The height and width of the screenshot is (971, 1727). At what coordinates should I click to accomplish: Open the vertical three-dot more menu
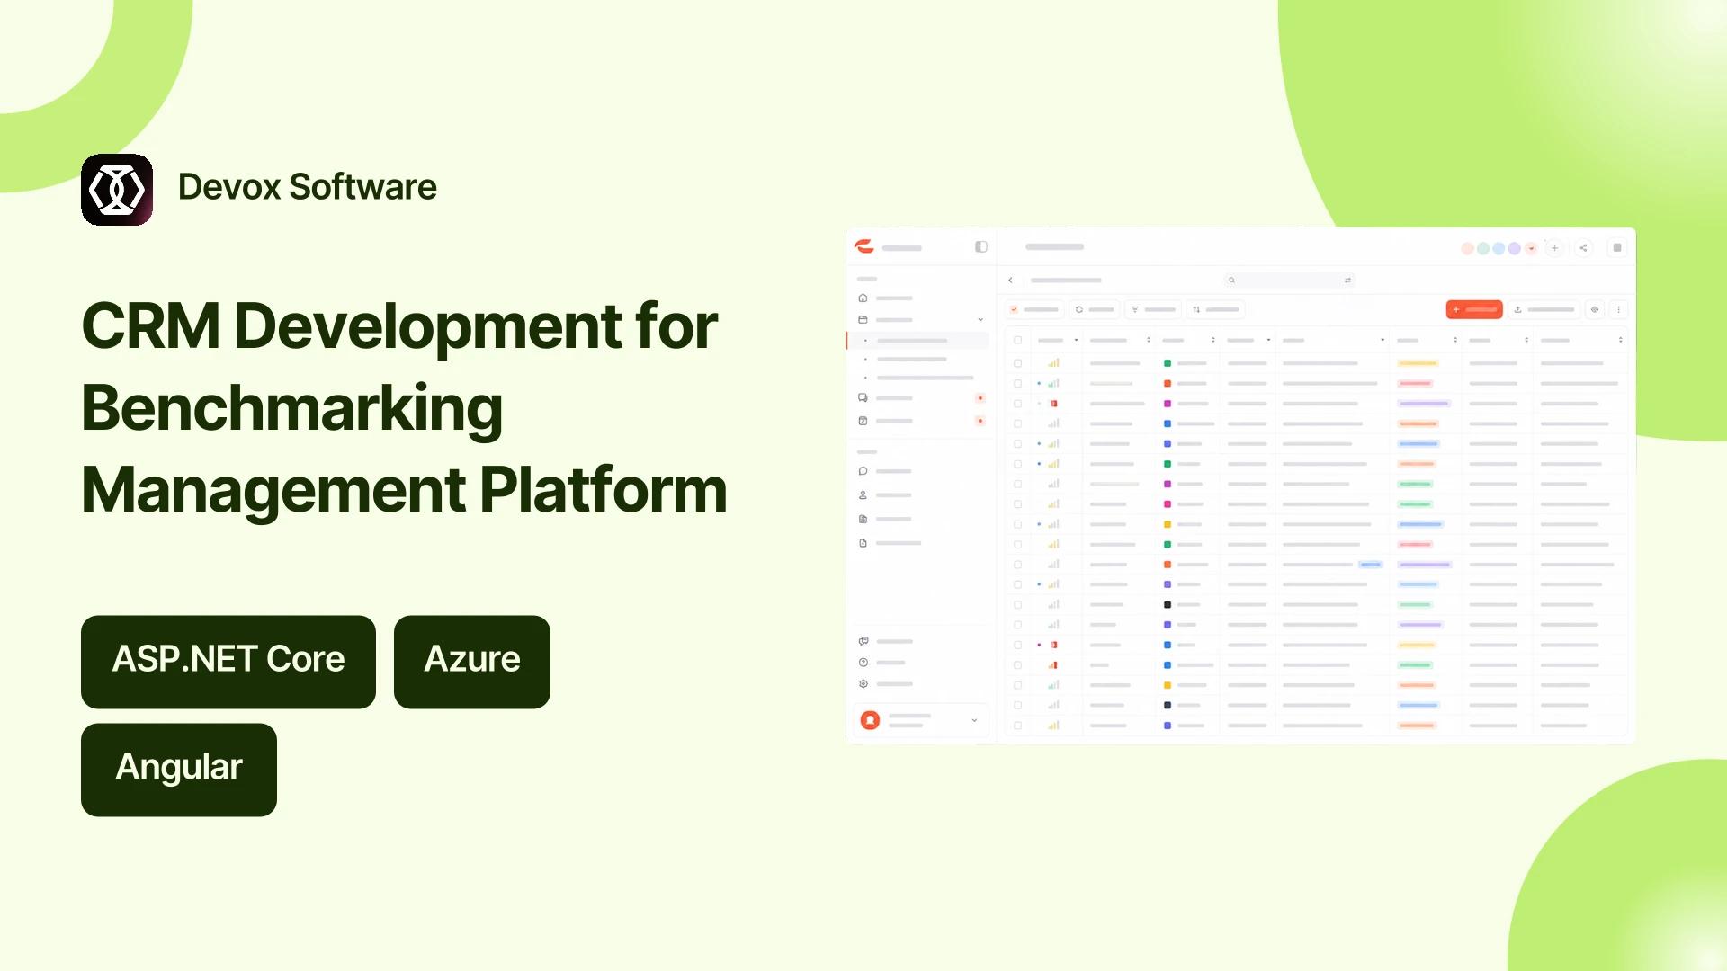pyautogui.click(x=1618, y=309)
